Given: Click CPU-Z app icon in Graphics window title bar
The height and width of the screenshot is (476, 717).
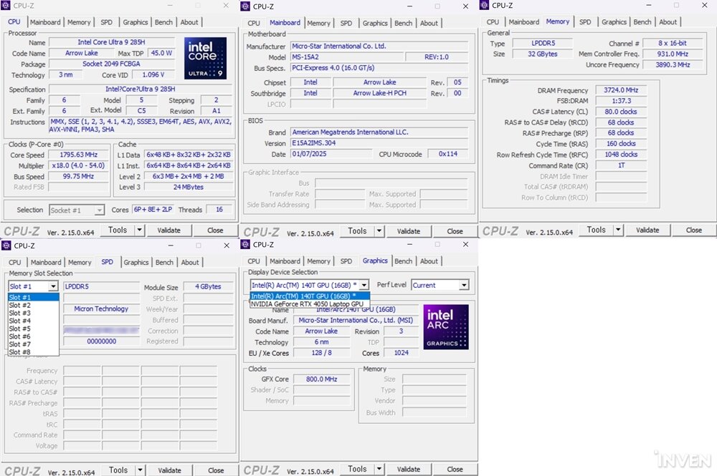Looking at the screenshot, I should click(245, 245).
